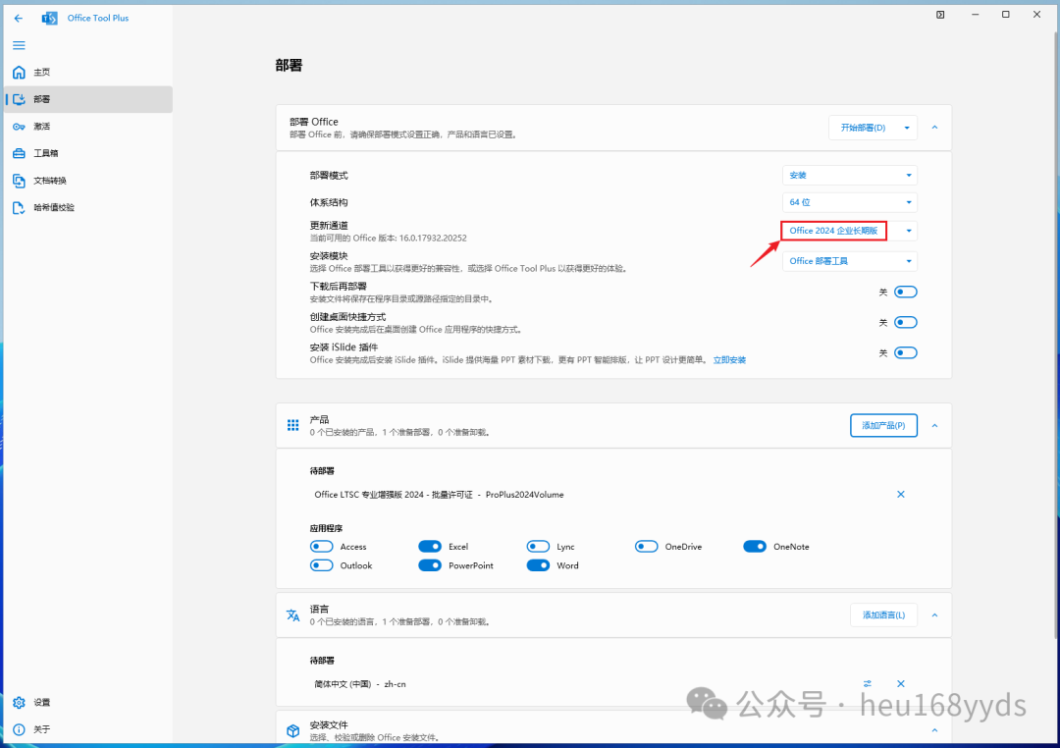Remove ProPlus2024Volume with the X icon

[900, 495]
